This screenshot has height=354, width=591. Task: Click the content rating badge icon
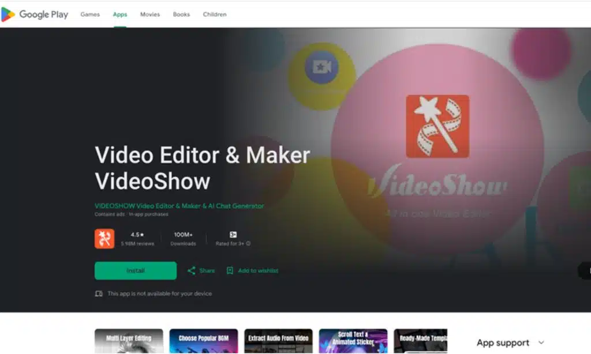[233, 235]
